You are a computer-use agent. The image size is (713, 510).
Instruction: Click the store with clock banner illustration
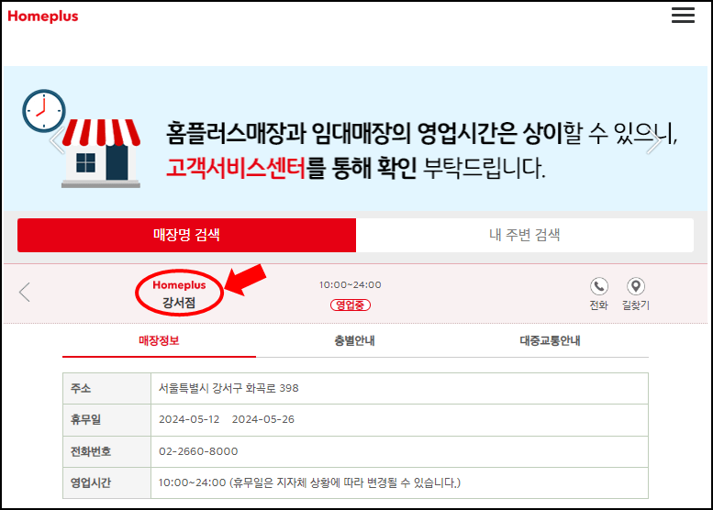point(82,139)
